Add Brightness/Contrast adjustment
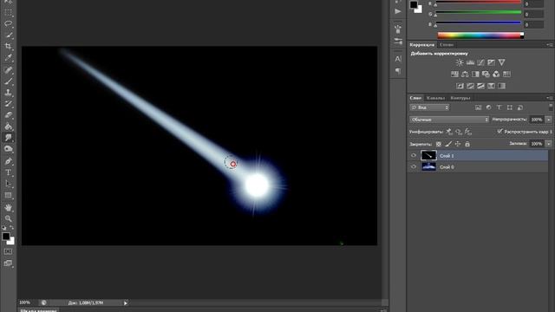The height and width of the screenshot is (312, 555). coord(460,62)
